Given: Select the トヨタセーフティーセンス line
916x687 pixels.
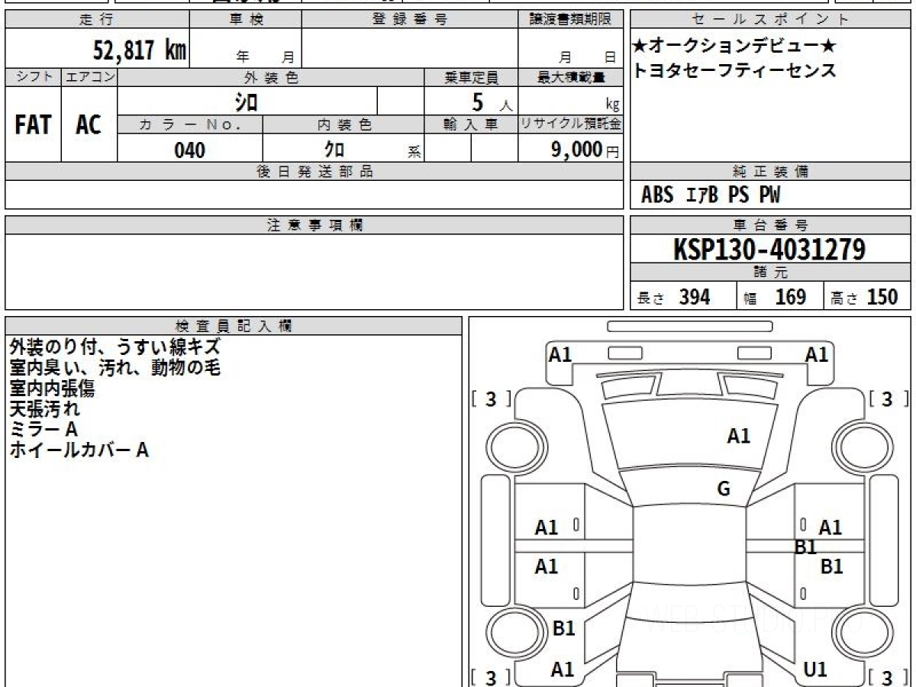Looking at the screenshot, I should click(x=735, y=71).
